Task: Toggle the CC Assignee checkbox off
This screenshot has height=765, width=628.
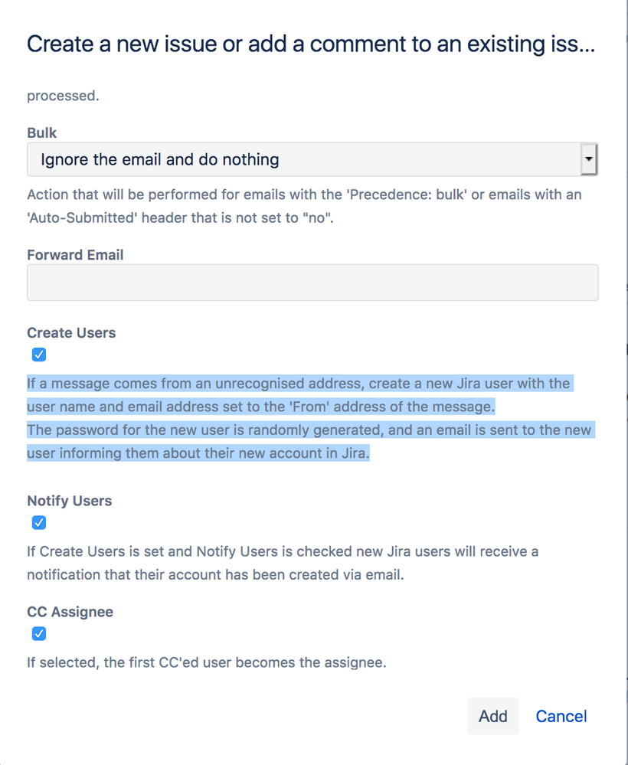Action: [x=38, y=633]
